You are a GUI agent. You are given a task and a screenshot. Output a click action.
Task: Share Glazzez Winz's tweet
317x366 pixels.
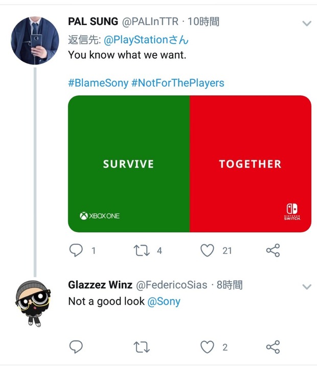point(273,347)
